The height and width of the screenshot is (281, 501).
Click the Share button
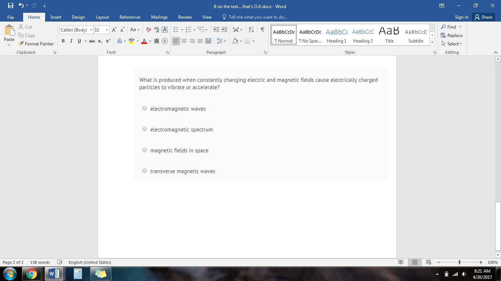point(483,17)
